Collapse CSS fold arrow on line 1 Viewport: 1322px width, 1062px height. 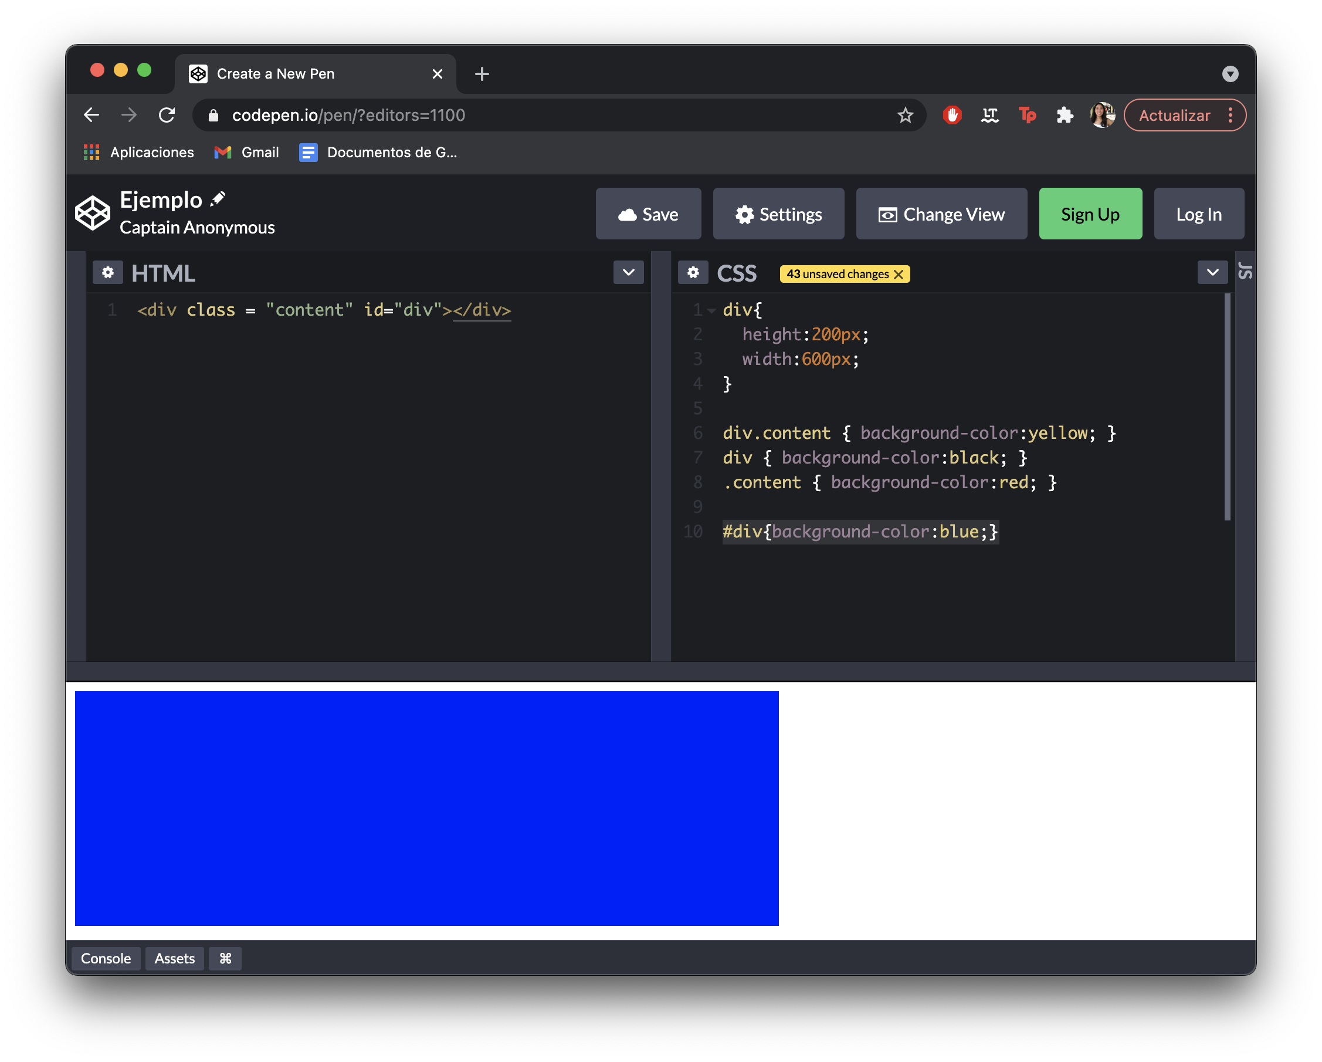tap(711, 310)
